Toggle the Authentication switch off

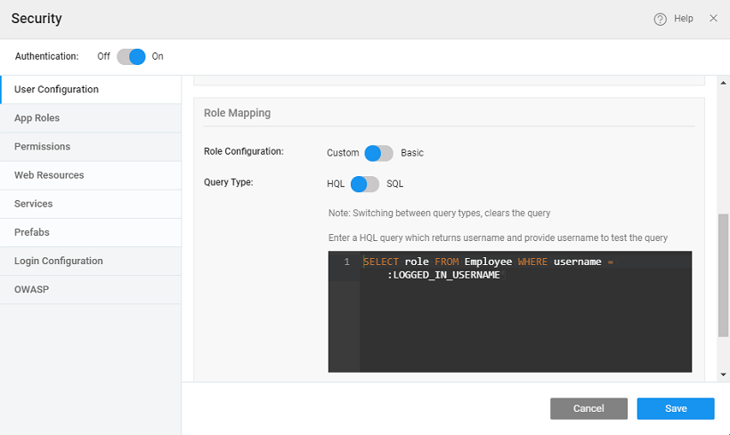coord(130,56)
